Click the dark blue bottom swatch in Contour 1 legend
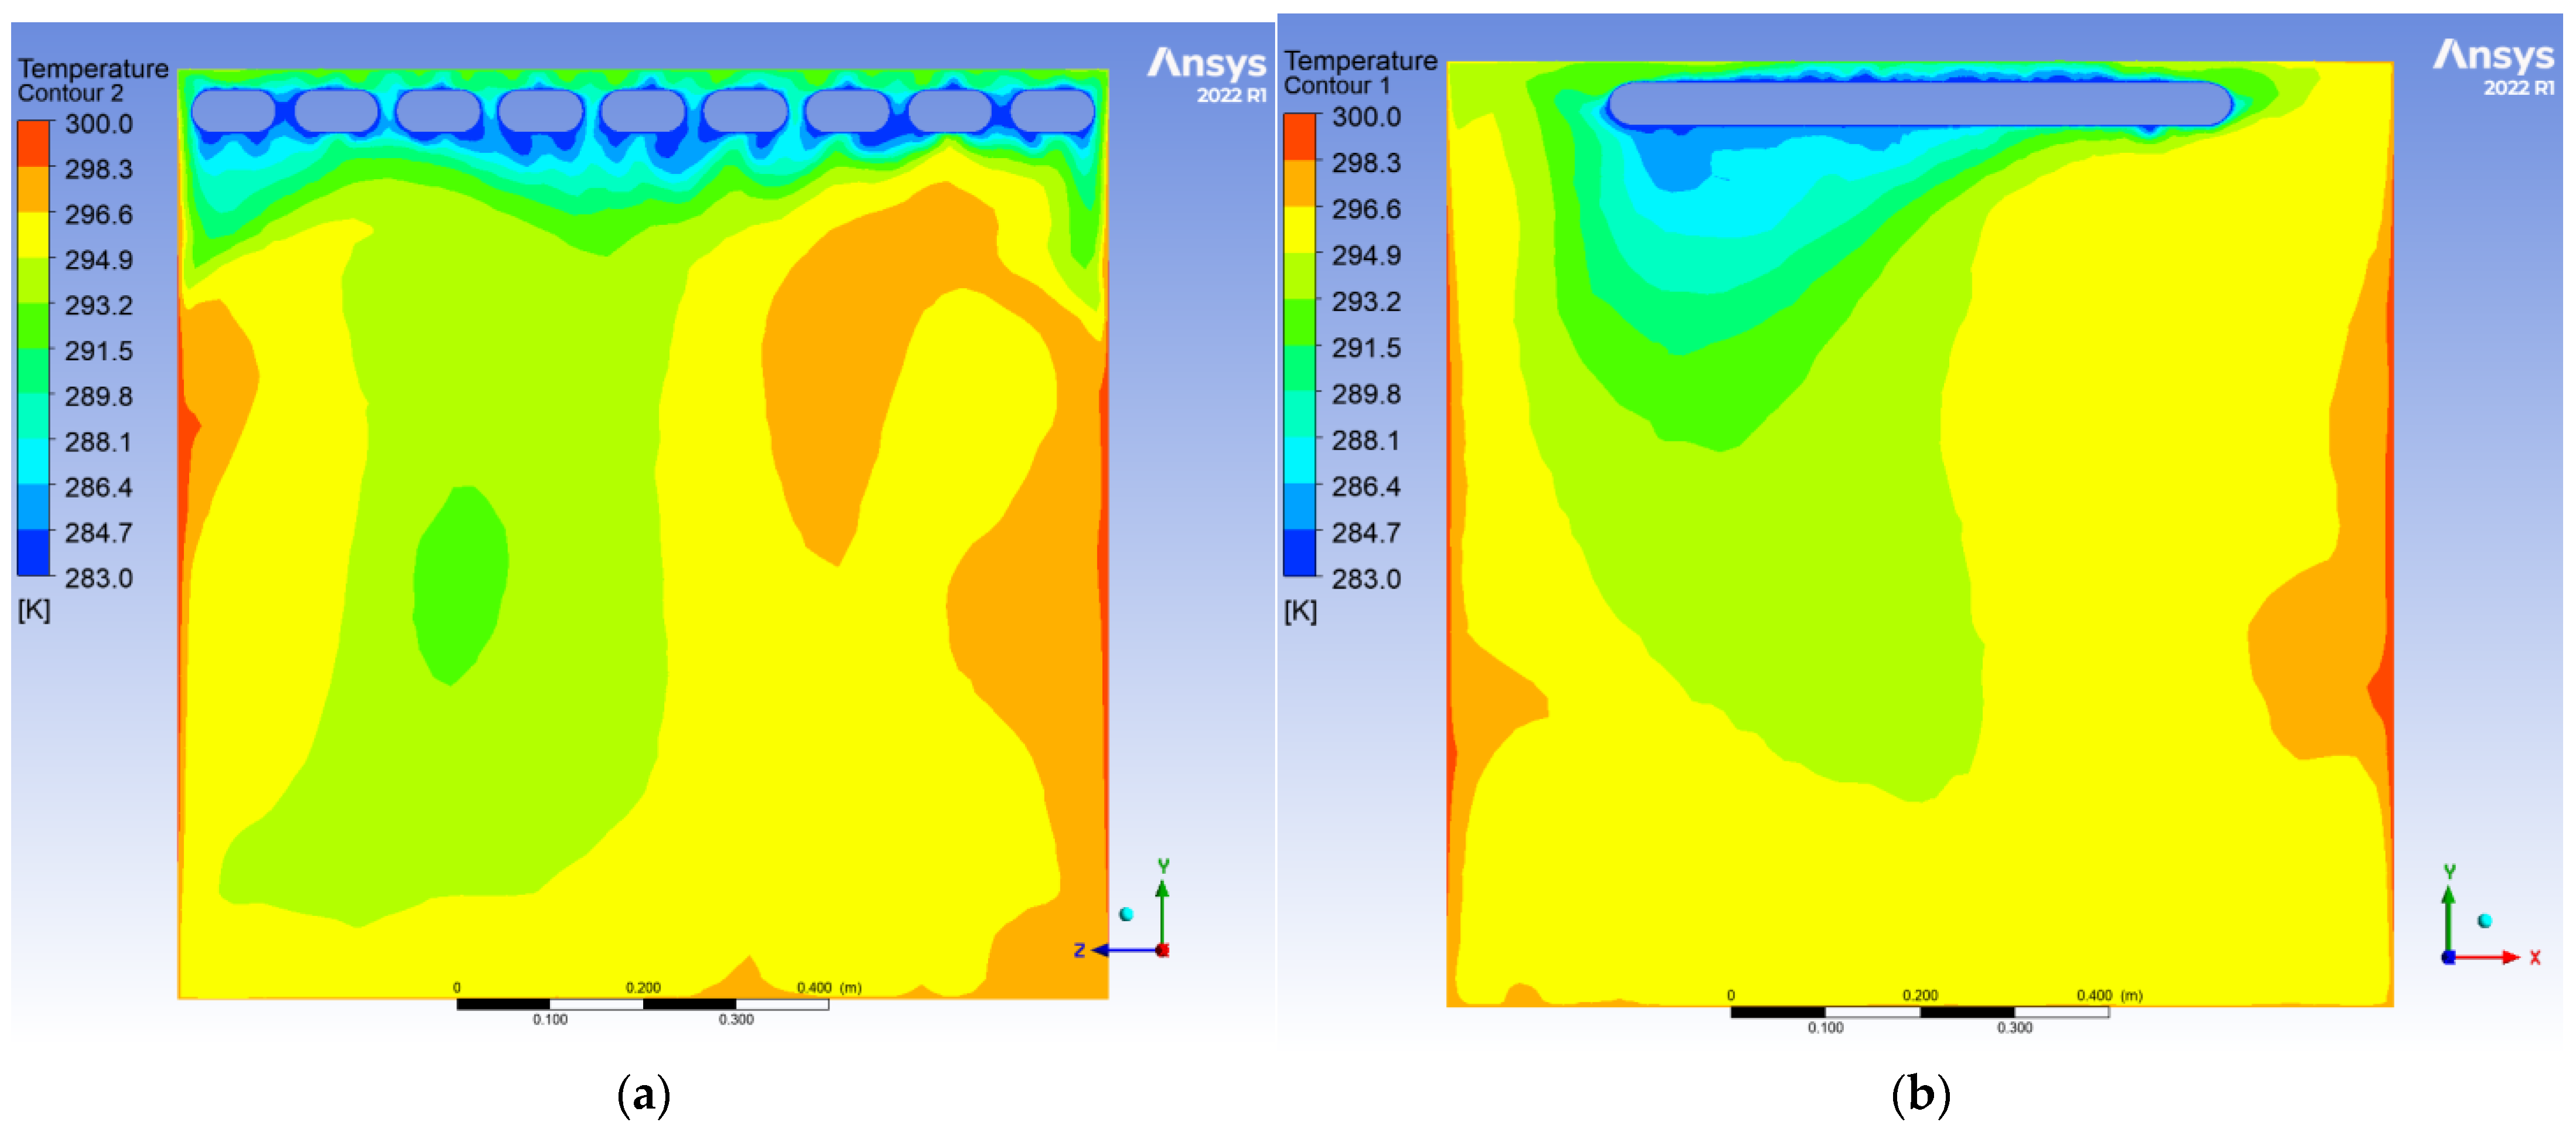 [x=1300, y=553]
